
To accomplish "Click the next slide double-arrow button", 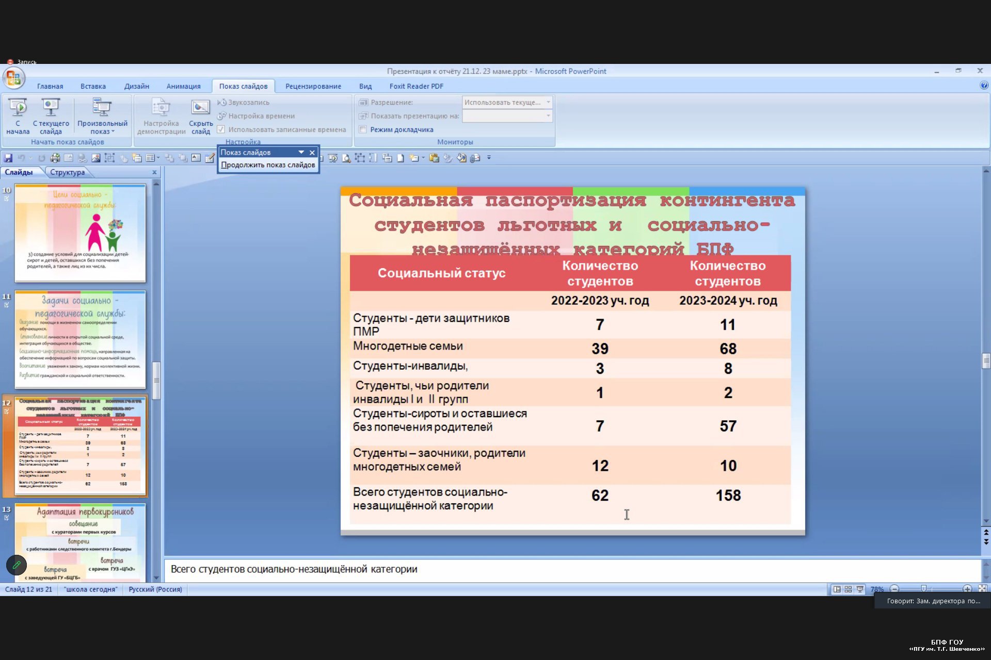I will coord(986,542).
